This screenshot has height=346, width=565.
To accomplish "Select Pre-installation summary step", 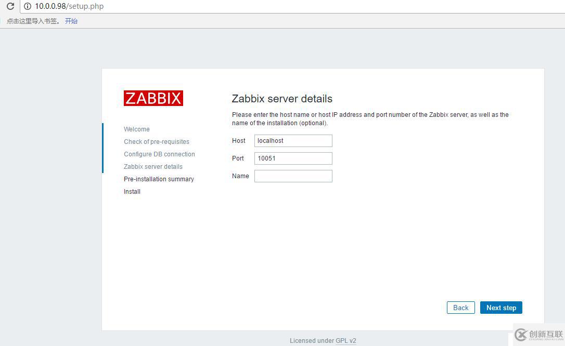I will (159, 179).
